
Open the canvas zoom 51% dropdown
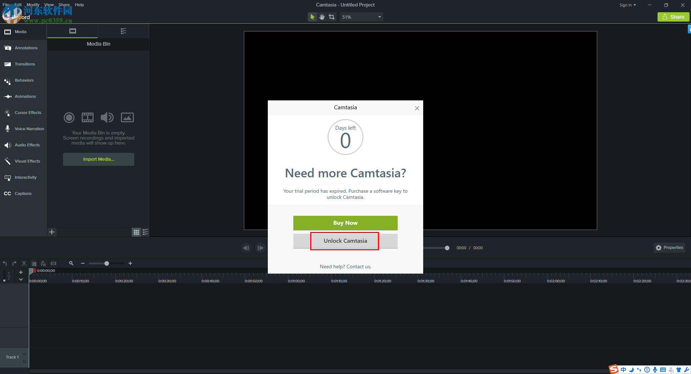click(361, 17)
